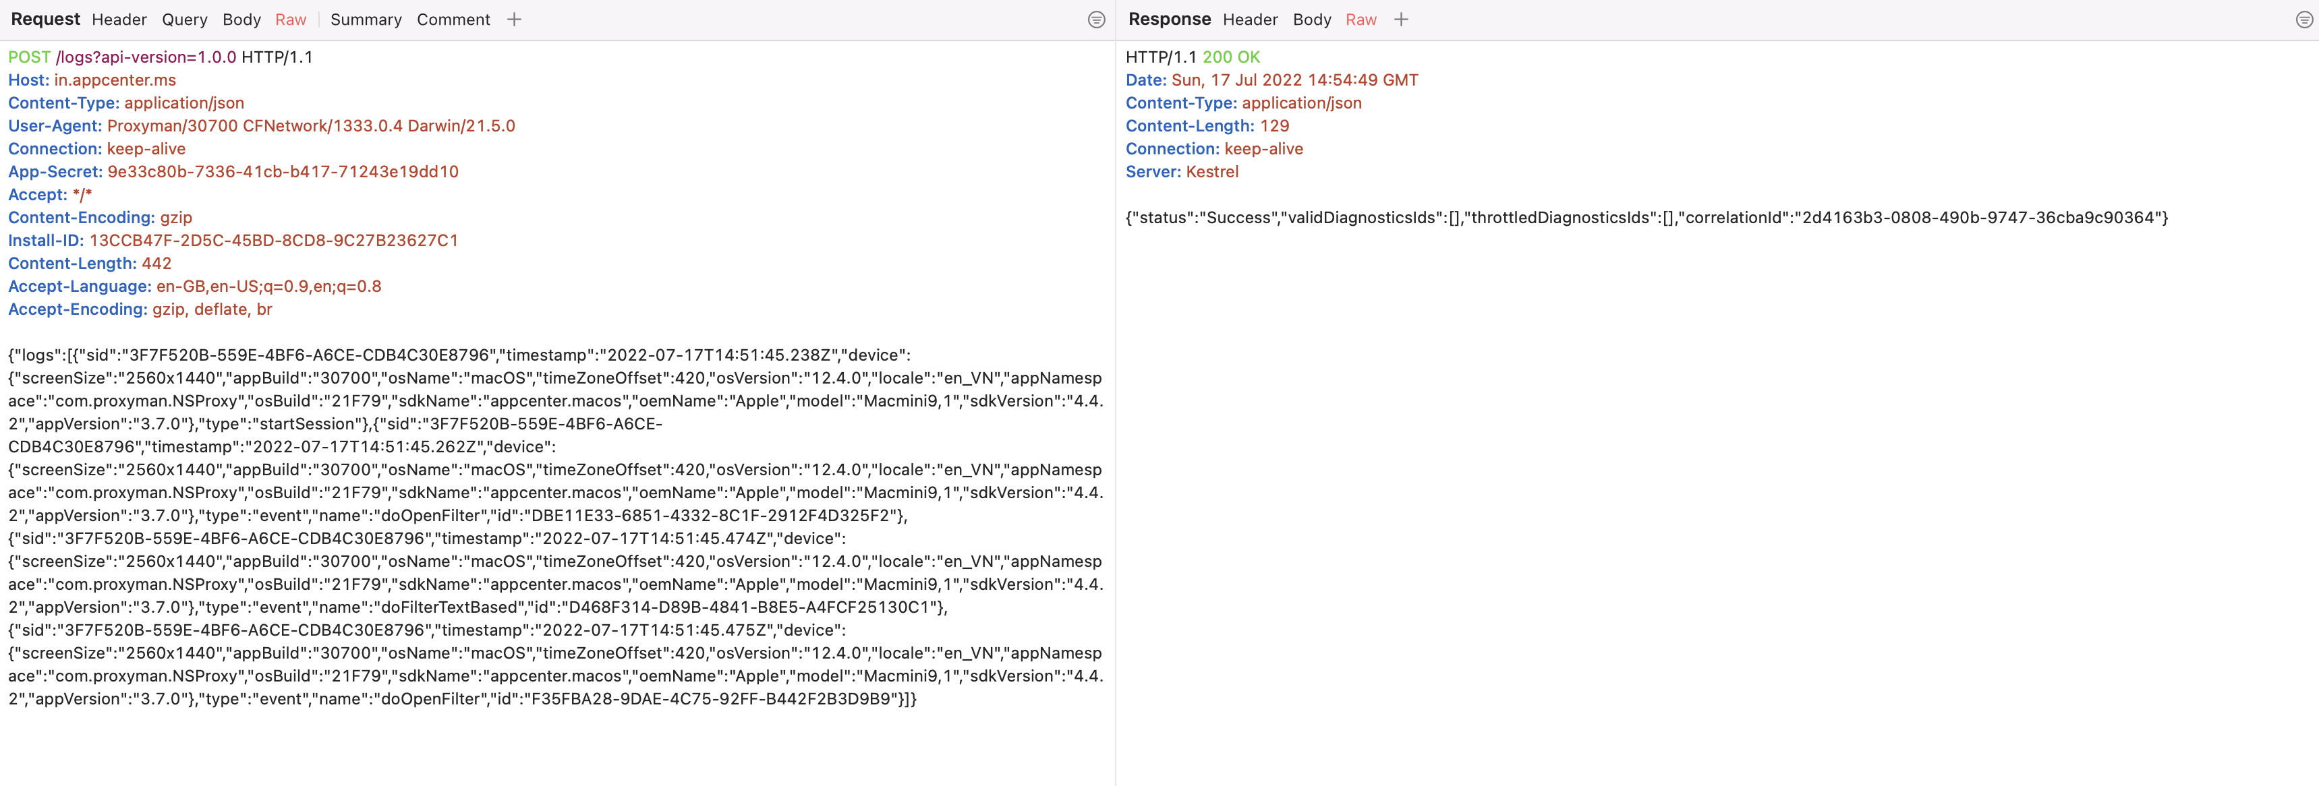Add a new Response viewer tab with plus icon
The image size is (2319, 786).
coord(1401,19)
